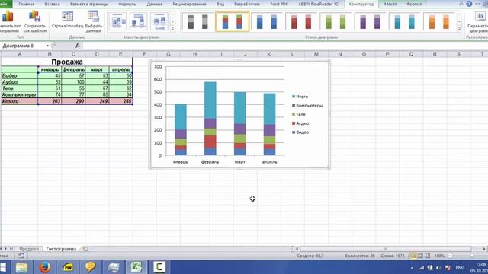Screen dimensions: 488x274
Task: Click Компьютеры legend entry in chart
Action: point(307,106)
